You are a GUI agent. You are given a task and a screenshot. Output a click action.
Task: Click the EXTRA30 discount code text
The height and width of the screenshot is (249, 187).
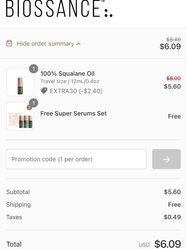[63, 91]
